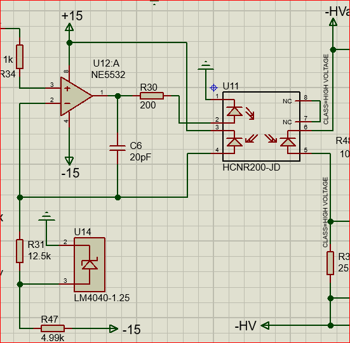This screenshot has height=343, width=350.
Task: Click the R34 1k resistor body
Action: [20, 56]
